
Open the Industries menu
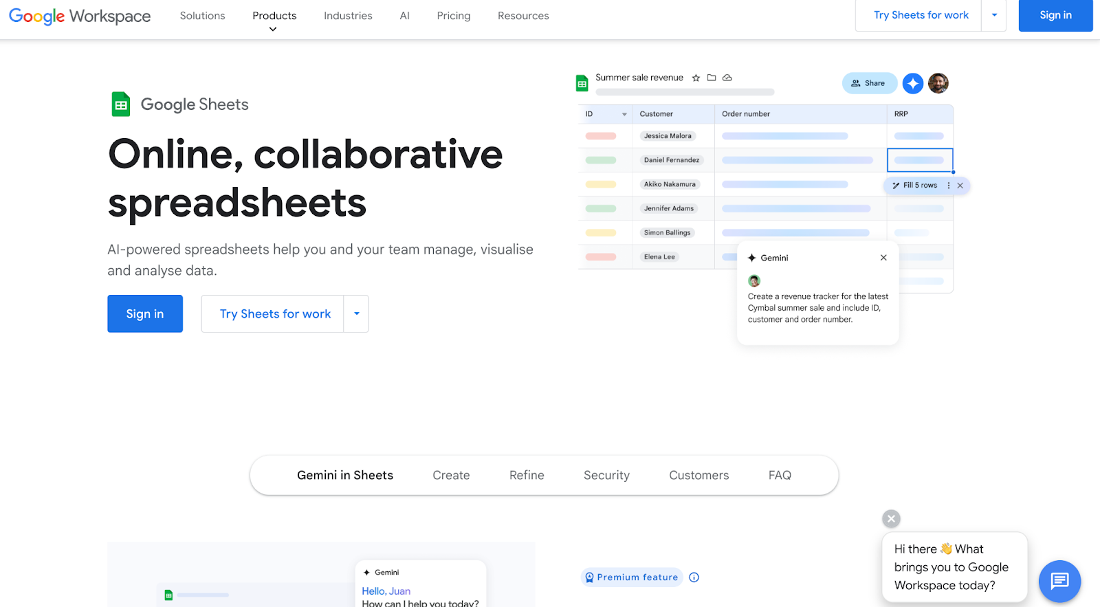tap(348, 16)
